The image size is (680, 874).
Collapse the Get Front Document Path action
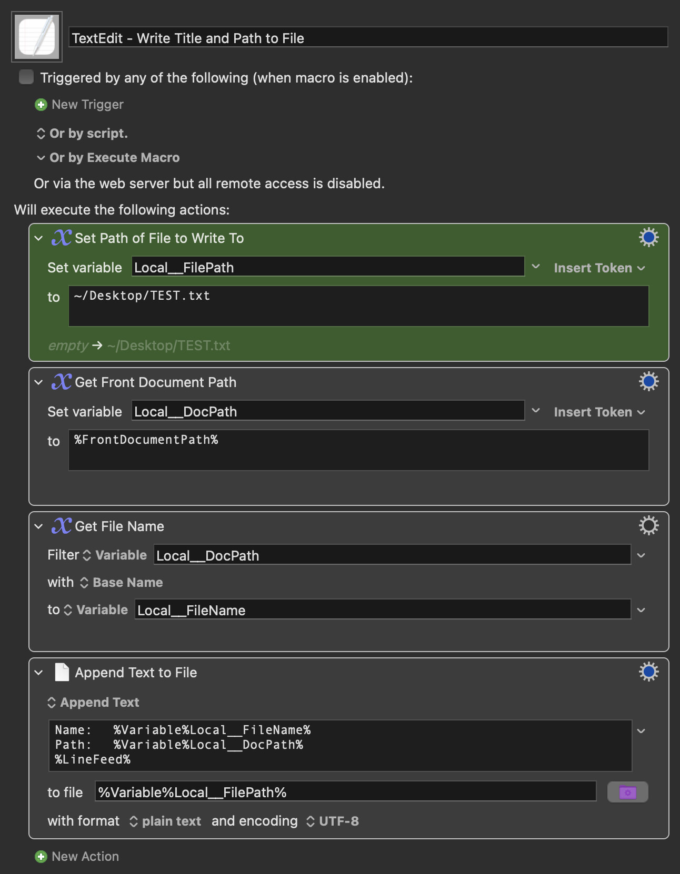[38, 382]
